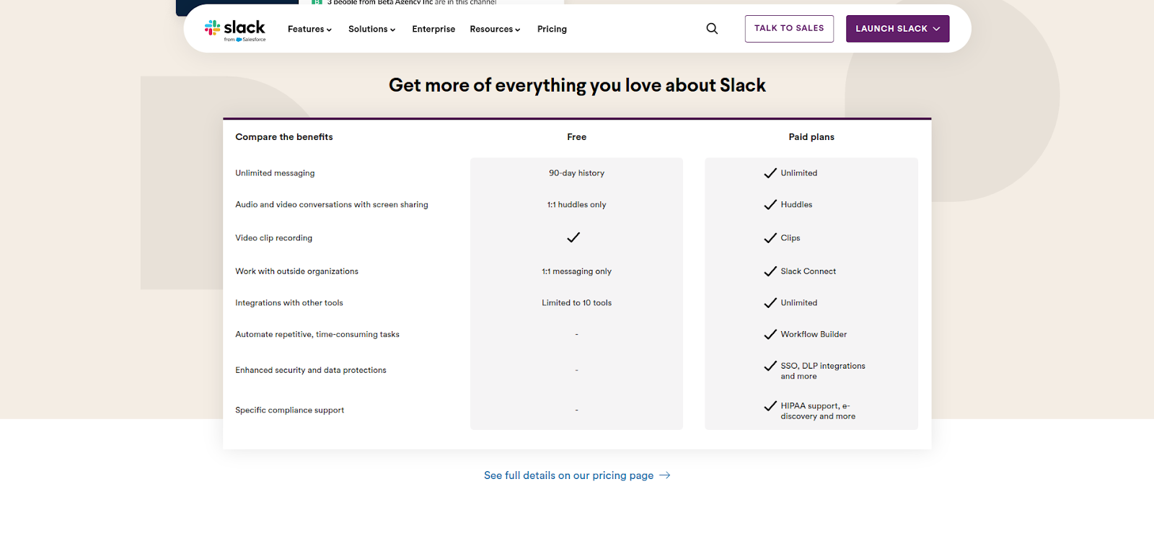Click the checkmark beside Unlimited for integrations row
The image size is (1154, 536).
[770, 303]
